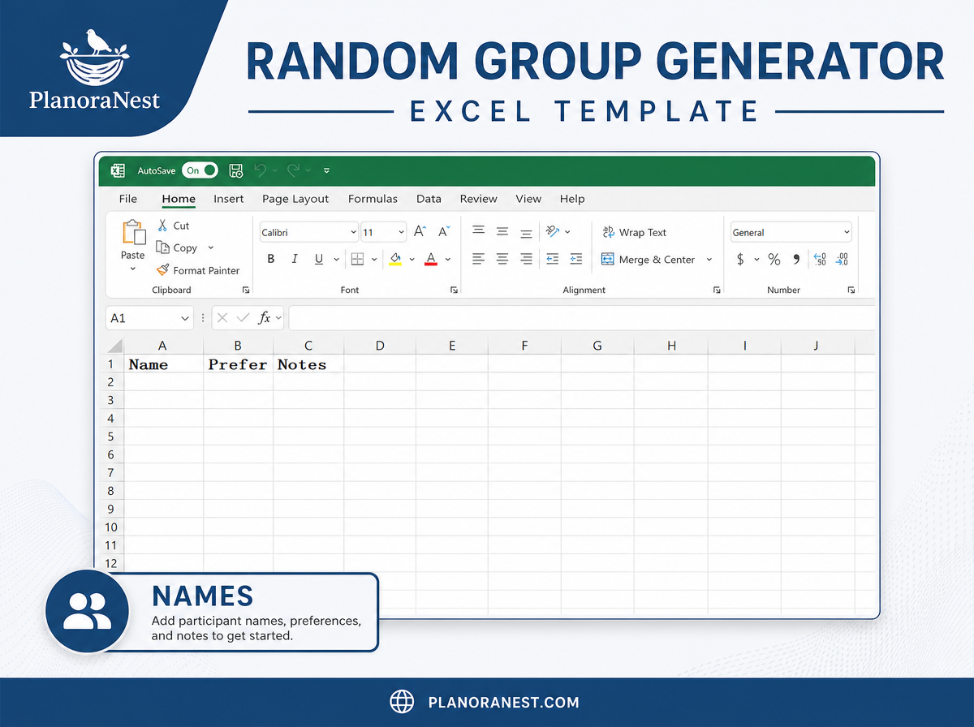The height and width of the screenshot is (727, 974).
Task: Open the Borders dropdown arrow
Action: 374,260
